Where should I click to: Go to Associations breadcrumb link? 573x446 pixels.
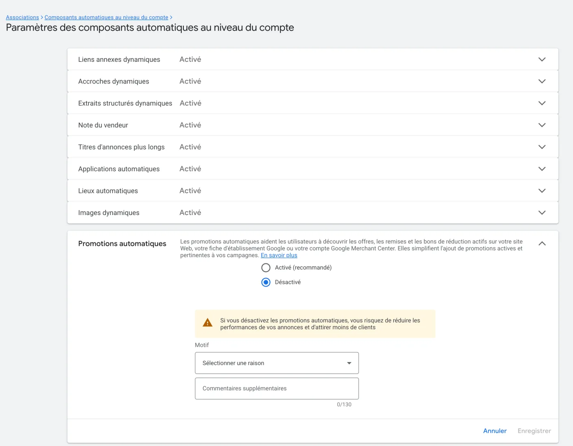tap(23, 17)
